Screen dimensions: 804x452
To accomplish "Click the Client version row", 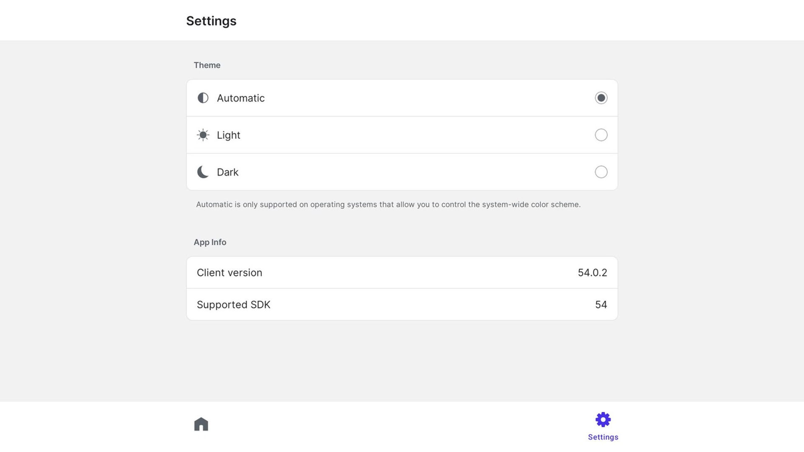I will click(x=402, y=272).
